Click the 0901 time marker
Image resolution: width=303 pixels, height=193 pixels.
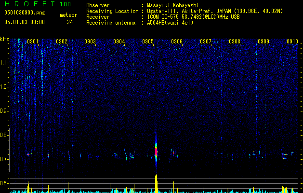[33, 41]
